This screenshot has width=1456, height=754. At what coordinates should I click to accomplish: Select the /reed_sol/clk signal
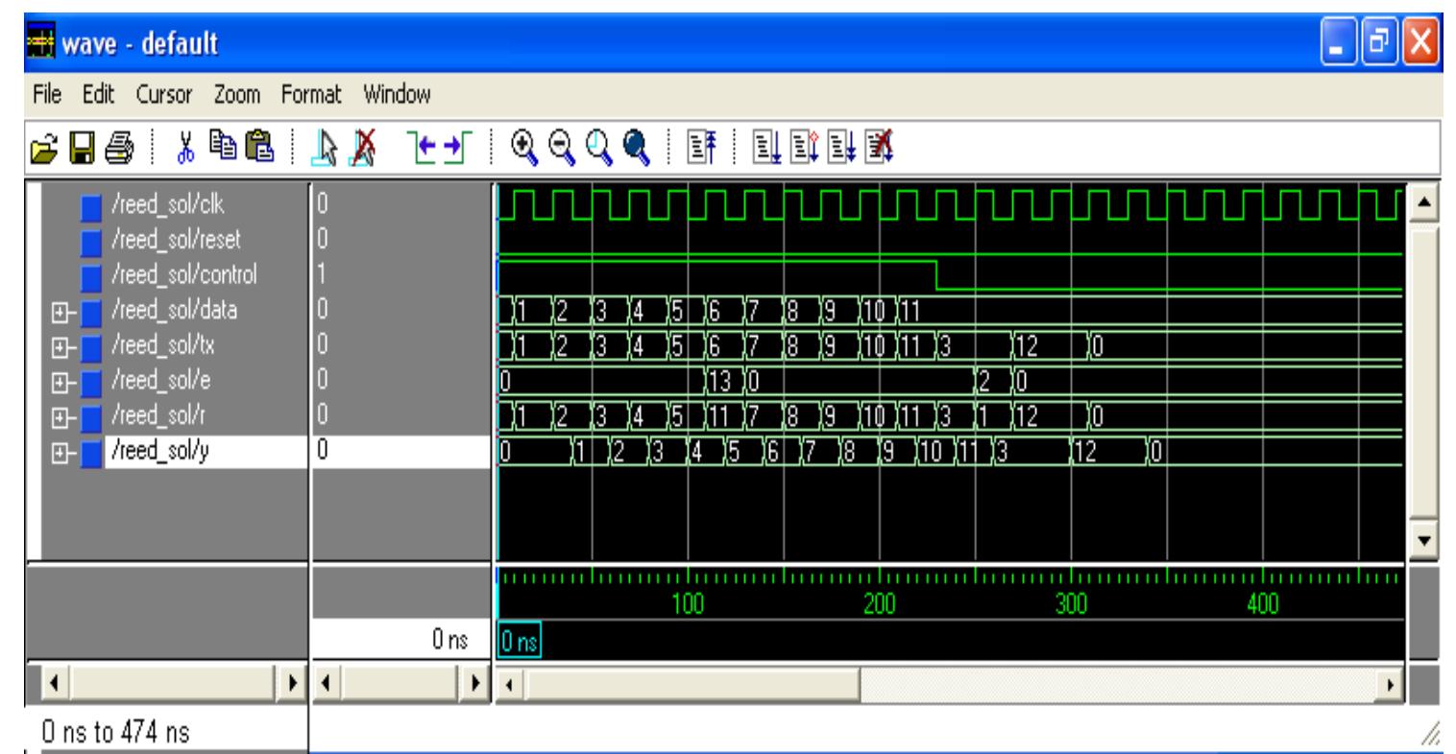pyautogui.click(x=170, y=204)
